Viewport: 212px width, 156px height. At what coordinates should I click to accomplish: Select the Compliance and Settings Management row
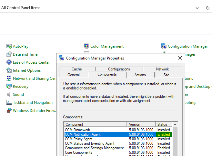118,148
